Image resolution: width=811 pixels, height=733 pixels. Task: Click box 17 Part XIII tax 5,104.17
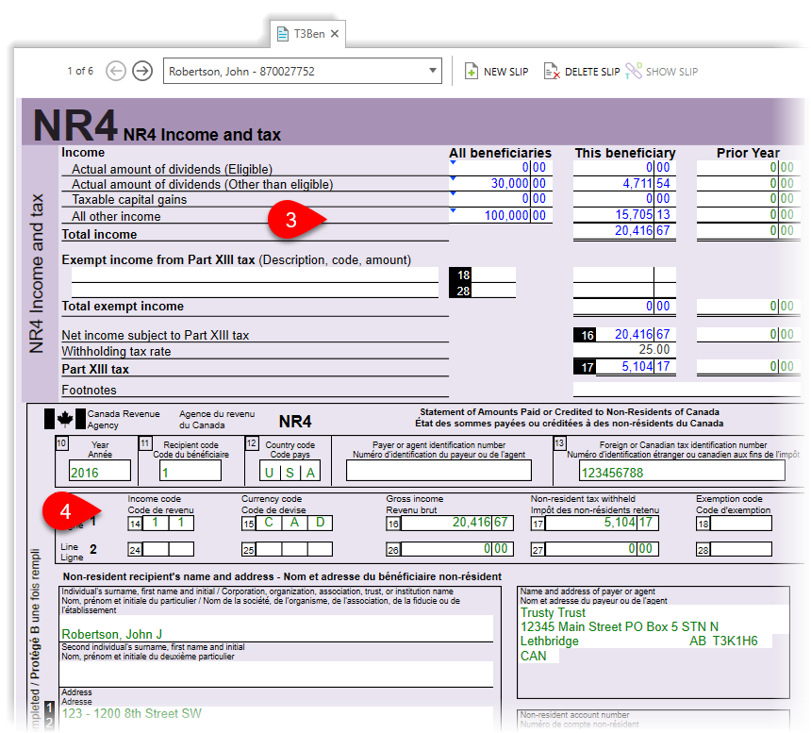(x=636, y=367)
